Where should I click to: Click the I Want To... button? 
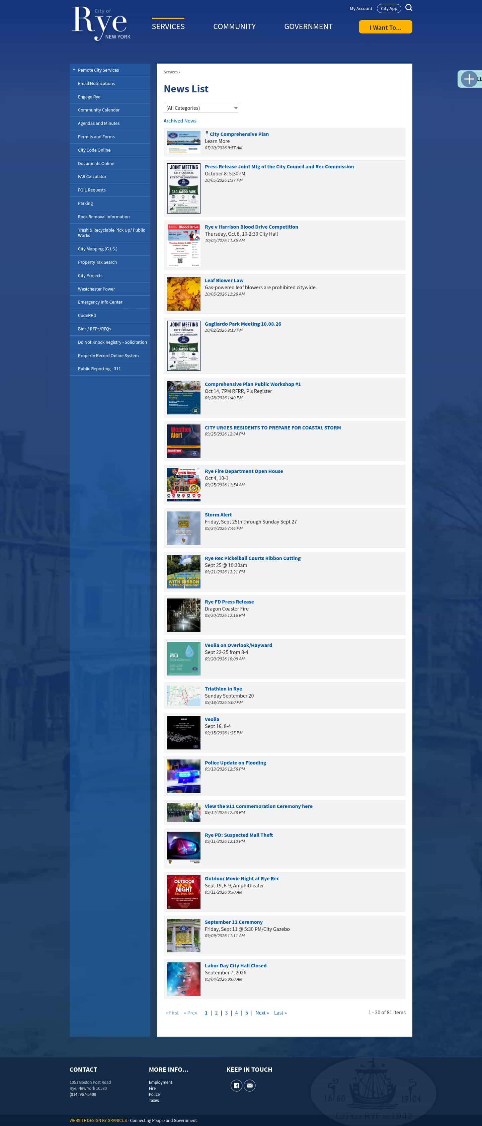tap(385, 27)
